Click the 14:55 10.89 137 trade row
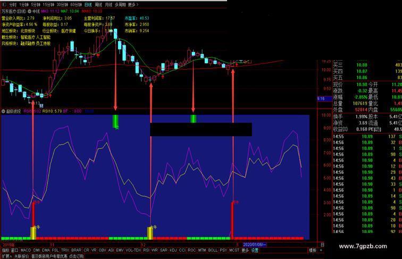Viewport: 402px width, 259px height. pyautogui.click(x=367, y=137)
